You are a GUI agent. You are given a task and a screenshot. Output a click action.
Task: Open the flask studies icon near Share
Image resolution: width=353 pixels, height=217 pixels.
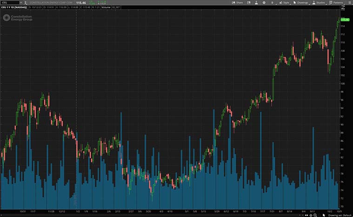(256, 3)
